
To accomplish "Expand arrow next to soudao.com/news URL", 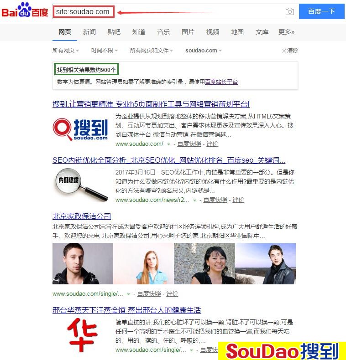I will coord(194,200).
